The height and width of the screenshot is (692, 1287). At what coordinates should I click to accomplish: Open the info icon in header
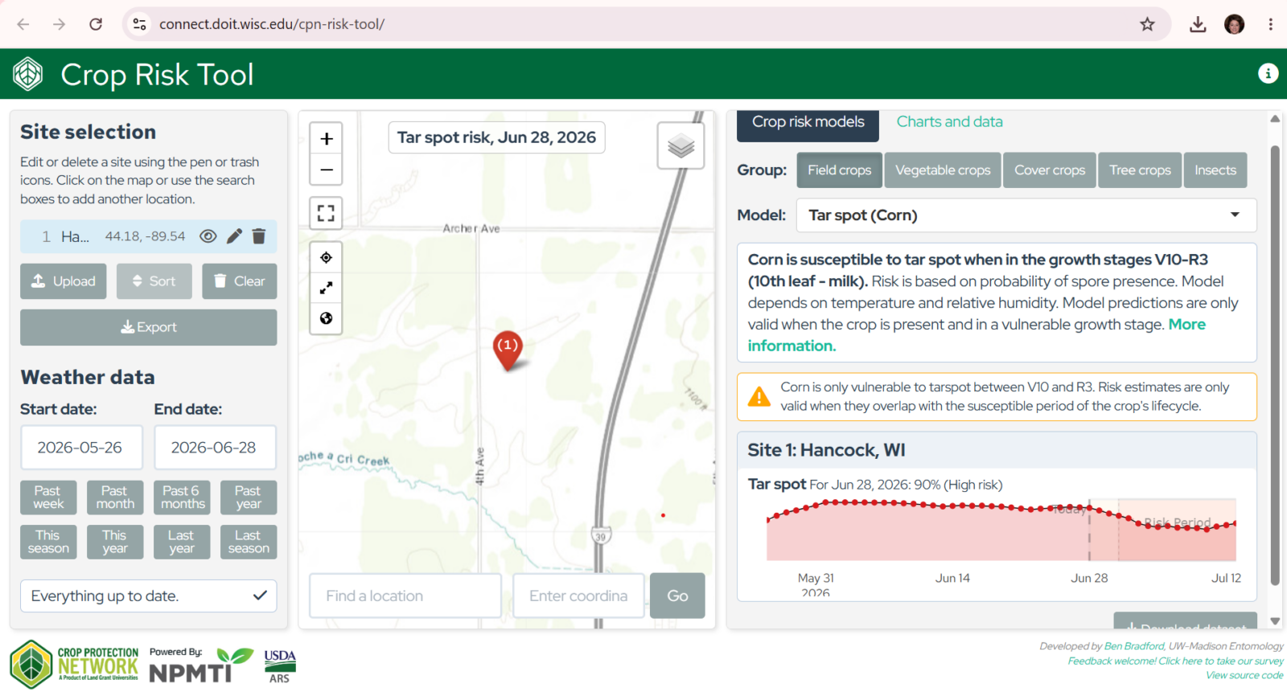coord(1268,74)
